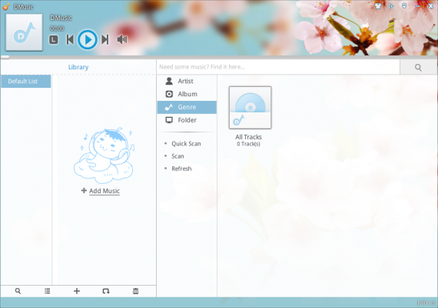Click the 'All Tracks' label

tap(248, 137)
